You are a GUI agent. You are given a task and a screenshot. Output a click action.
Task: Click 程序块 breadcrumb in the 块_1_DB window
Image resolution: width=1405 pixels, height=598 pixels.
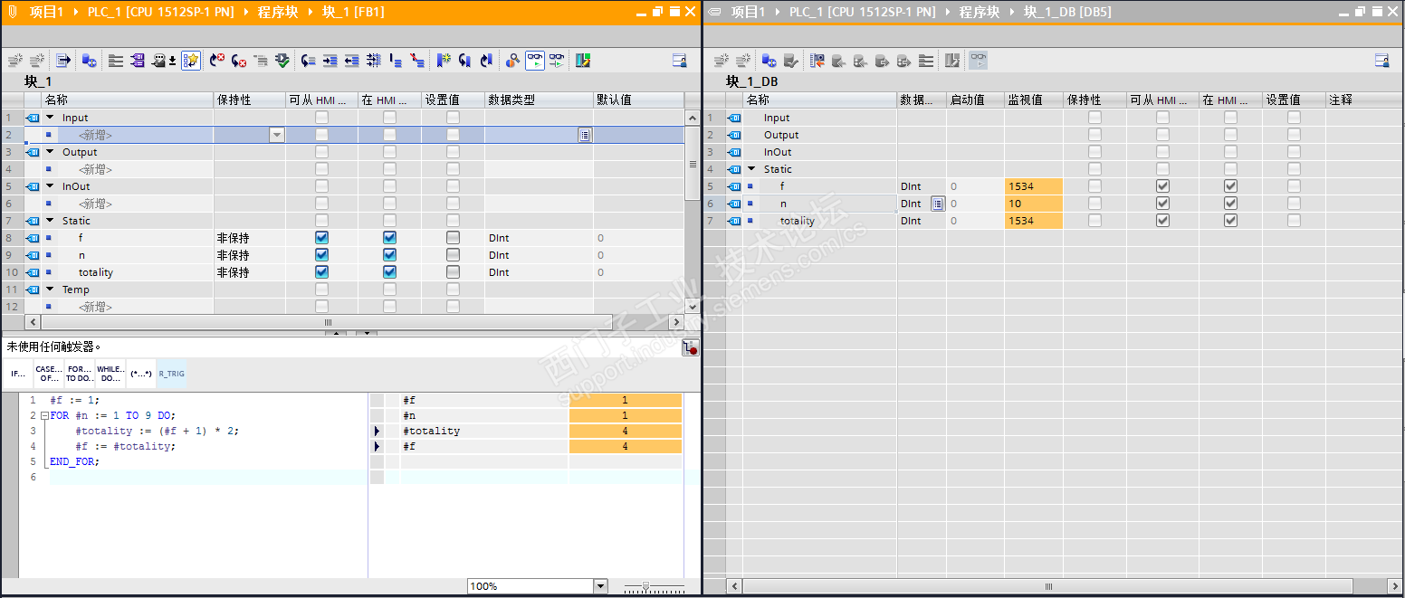tap(980, 12)
